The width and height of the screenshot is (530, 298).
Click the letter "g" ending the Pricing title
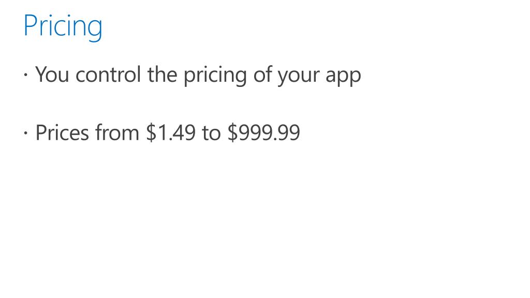coord(94,30)
